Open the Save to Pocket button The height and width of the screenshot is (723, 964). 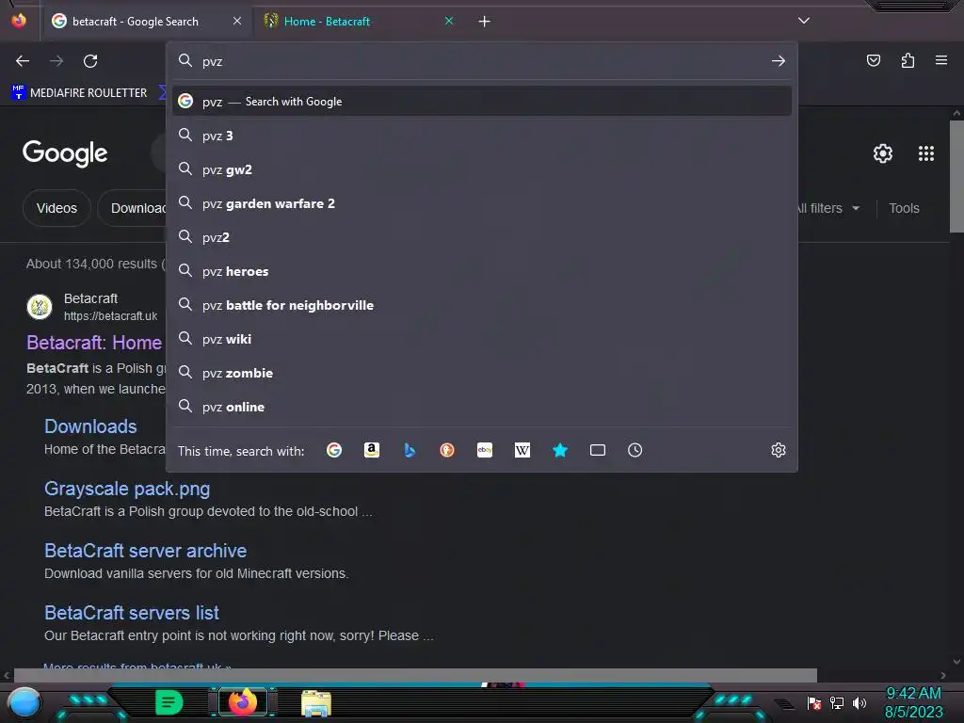pos(874,60)
